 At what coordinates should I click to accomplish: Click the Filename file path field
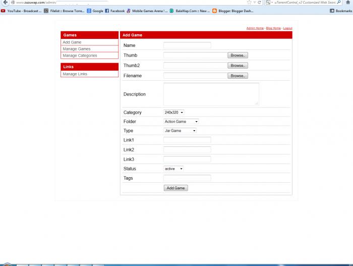tap(196, 76)
